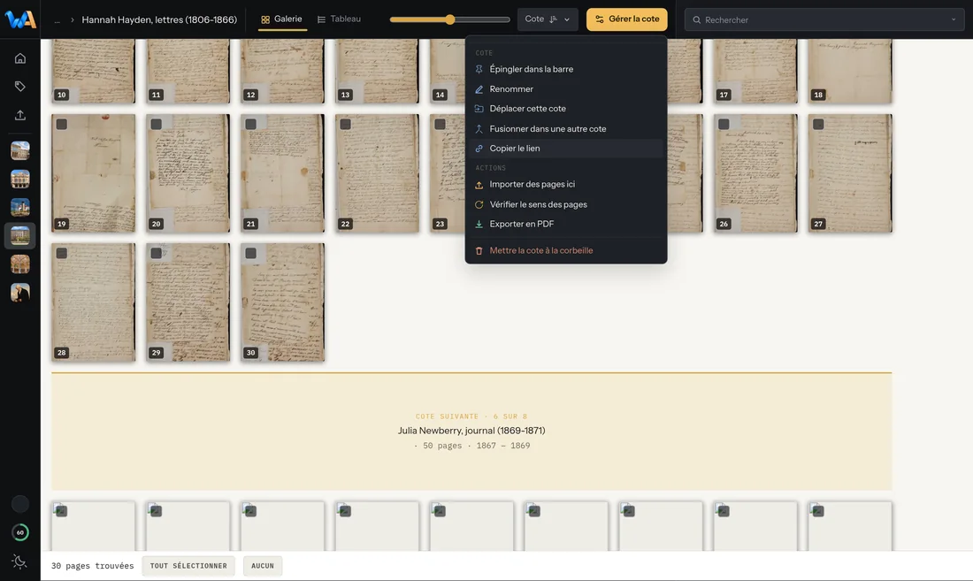Choose Copier le lien
The width and height of the screenshot is (973, 581).
565,149
